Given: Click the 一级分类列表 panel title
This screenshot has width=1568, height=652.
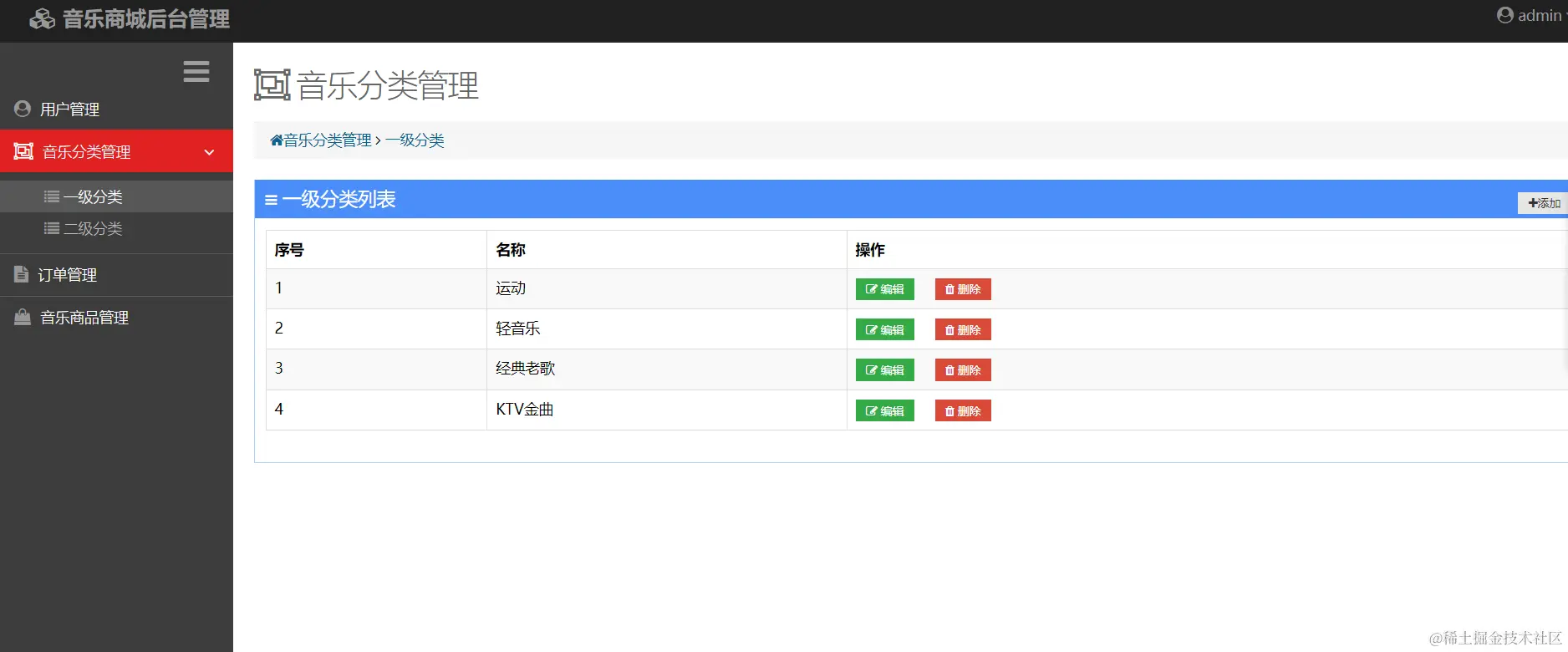Looking at the screenshot, I should (x=339, y=199).
